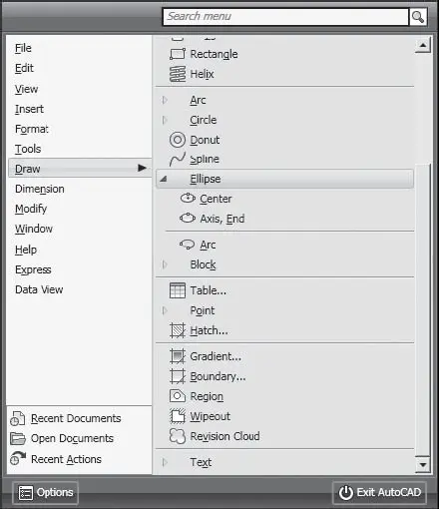439x509 pixels.
Task: Collapse the Ellipse submenu
Action: pos(164,179)
